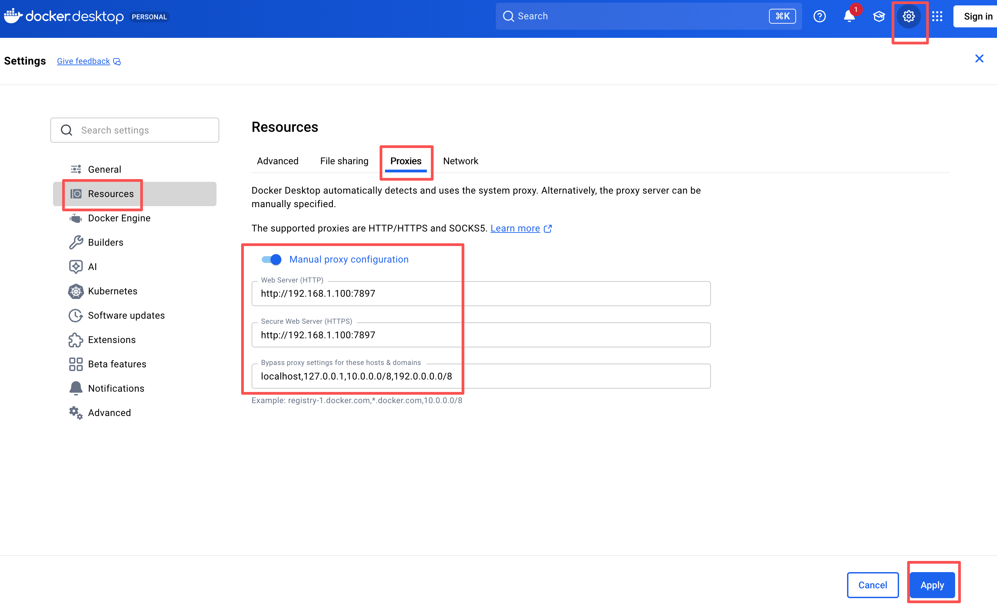Open the Learn more proxies link
Viewport: 997px width, 613px height.
pos(515,228)
